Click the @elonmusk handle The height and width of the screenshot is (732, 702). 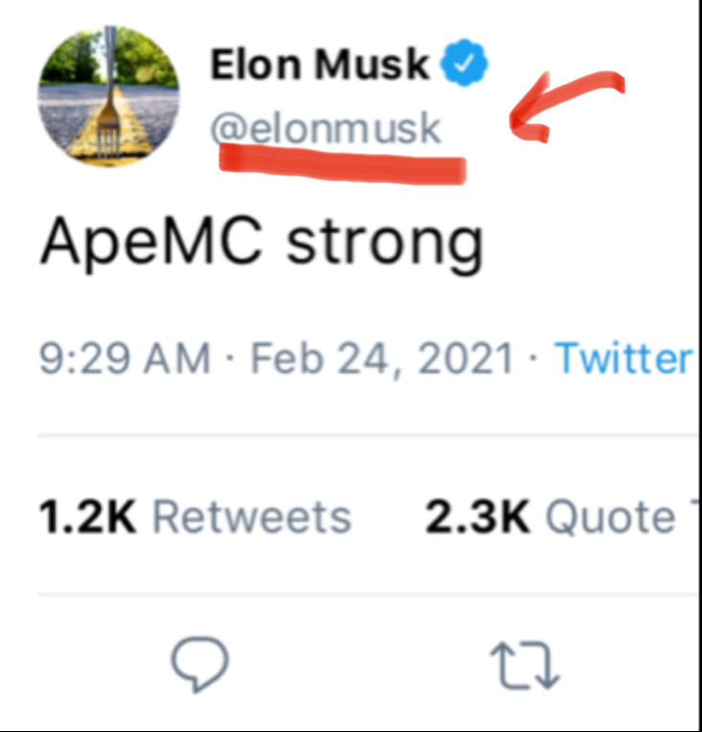pyautogui.click(x=326, y=127)
